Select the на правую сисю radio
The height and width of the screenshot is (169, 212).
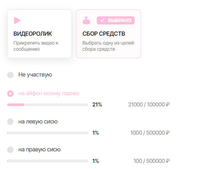[x=10, y=150]
